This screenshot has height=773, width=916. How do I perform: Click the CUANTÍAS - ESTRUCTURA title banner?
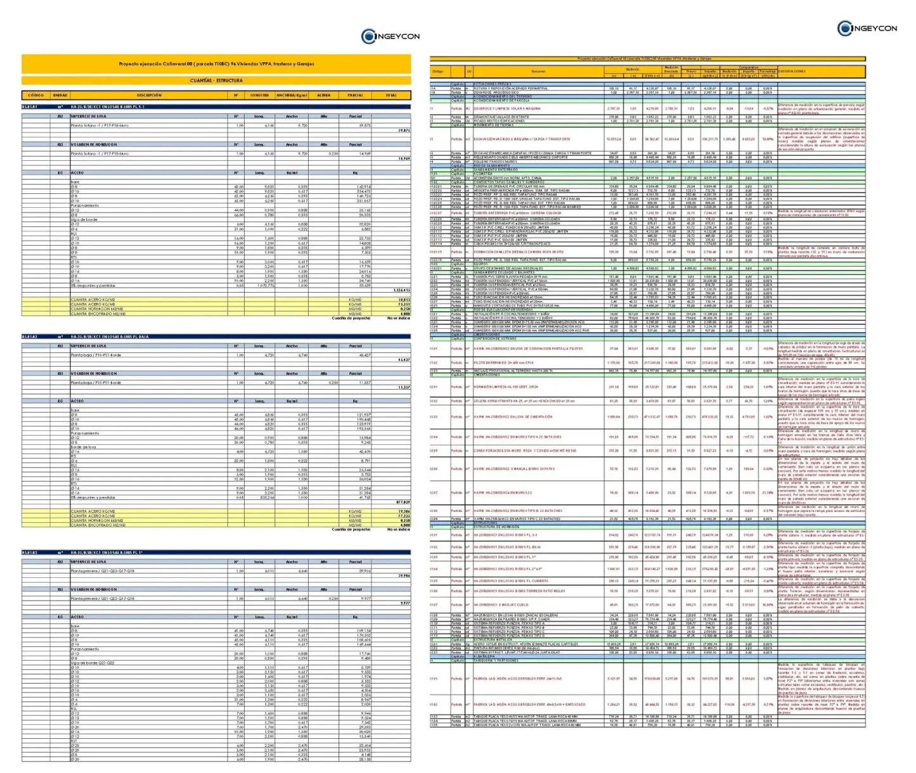click(216, 80)
